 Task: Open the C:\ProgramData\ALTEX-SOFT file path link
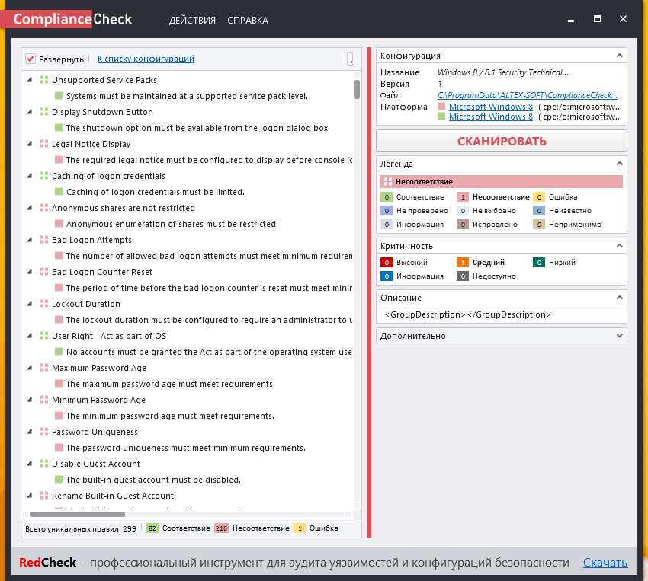(528, 95)
